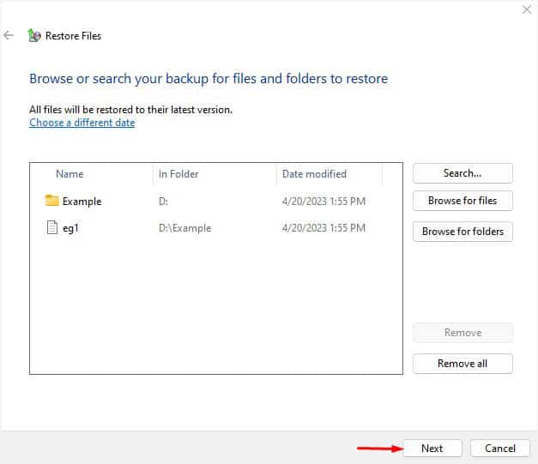
Task: Close the Restore Files dialog
Action: [527, 9]
